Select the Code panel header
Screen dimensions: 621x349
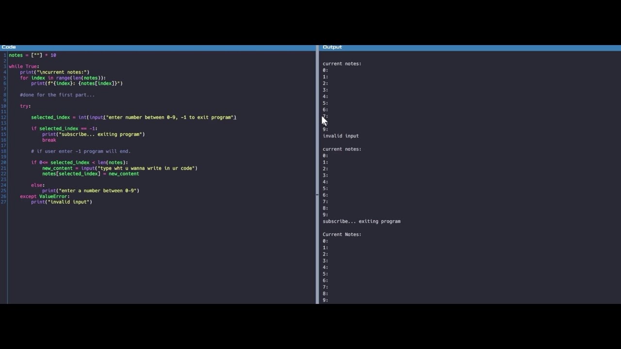pos(158,47)
